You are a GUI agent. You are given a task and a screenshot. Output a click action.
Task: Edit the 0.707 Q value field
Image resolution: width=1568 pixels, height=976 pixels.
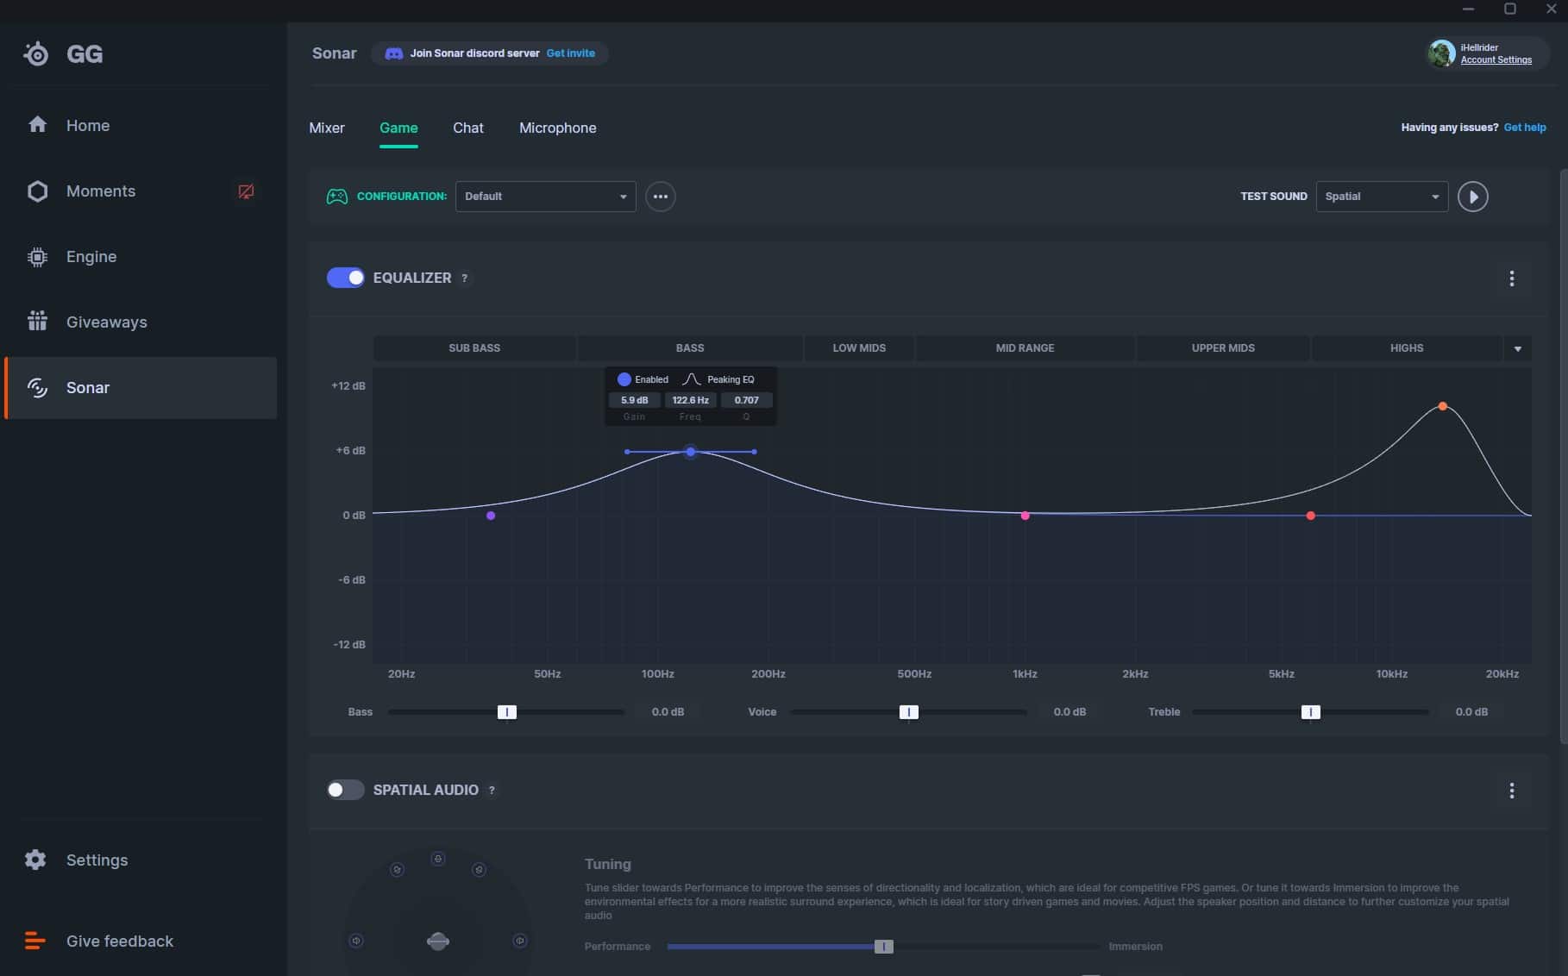tap(747, 400)
